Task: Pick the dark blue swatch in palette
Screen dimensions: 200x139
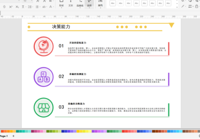Action: pos(63,131)
